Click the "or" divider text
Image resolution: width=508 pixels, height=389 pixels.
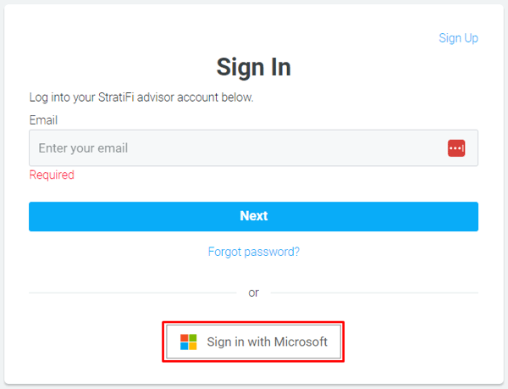254,292
